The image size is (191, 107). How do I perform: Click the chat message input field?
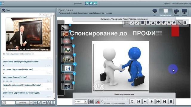[10, 103]
